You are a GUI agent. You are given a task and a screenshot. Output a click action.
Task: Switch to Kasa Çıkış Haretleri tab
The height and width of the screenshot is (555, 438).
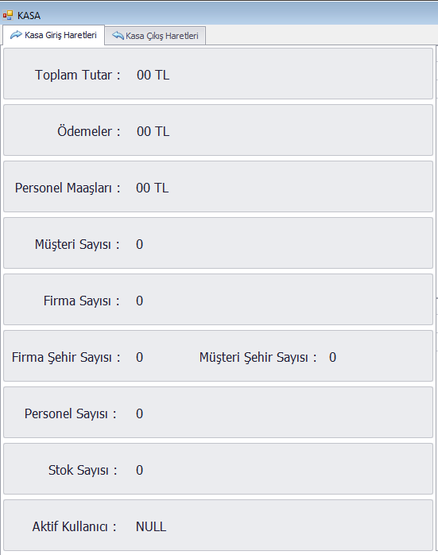click(x=155, y=36)
